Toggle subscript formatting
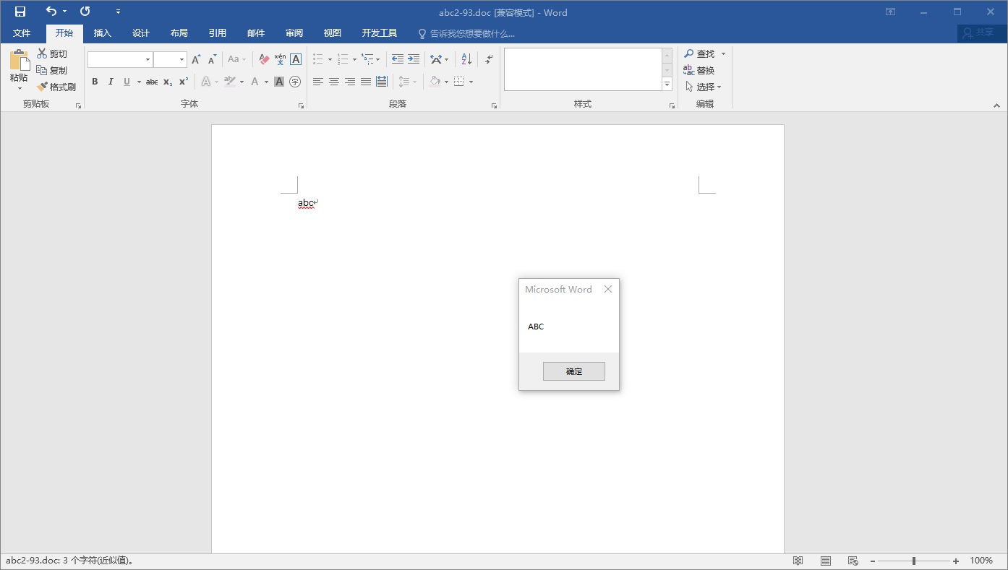 tap(168, 82)
